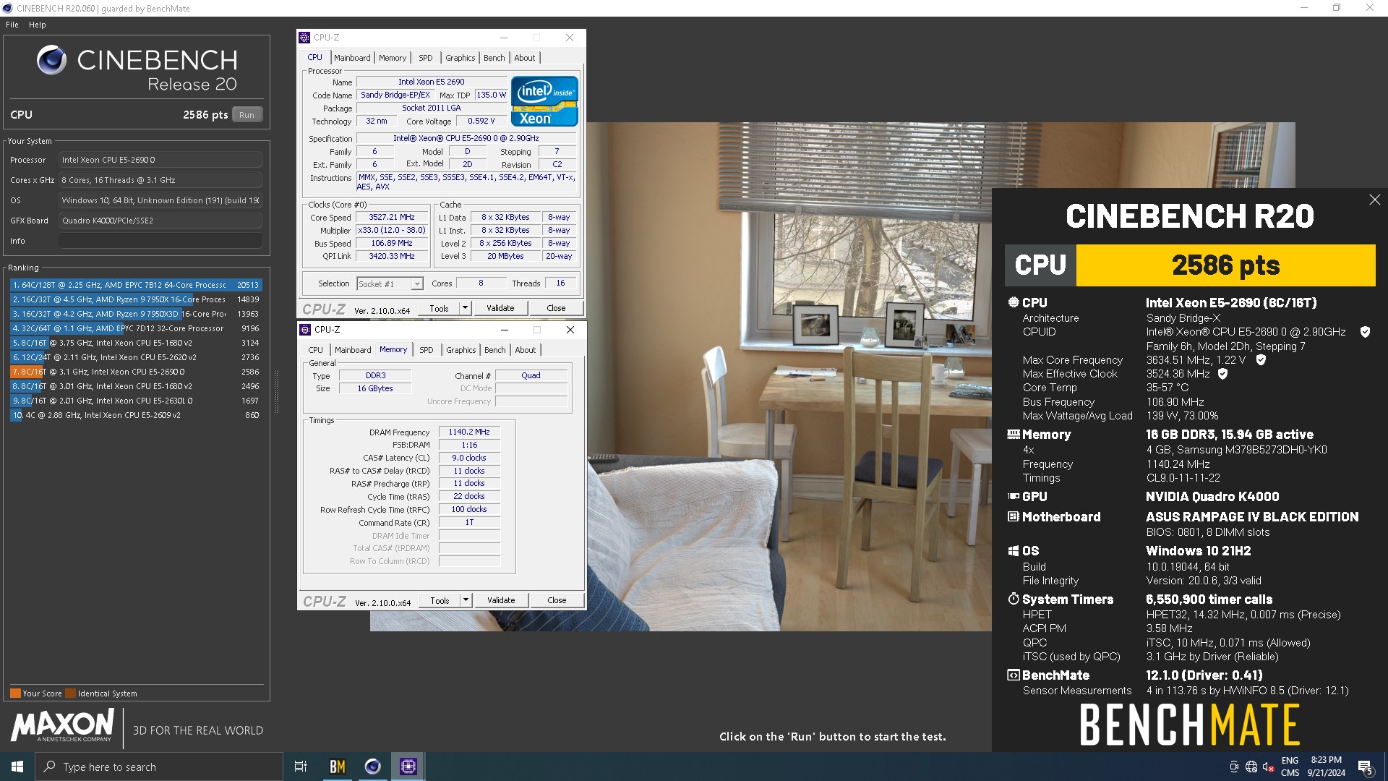The height and width of the screenshot is (781, 1388).
Task: Click the Memory module icon in BenchMate
Action: pyautogui.click(x=1014, y=435)
